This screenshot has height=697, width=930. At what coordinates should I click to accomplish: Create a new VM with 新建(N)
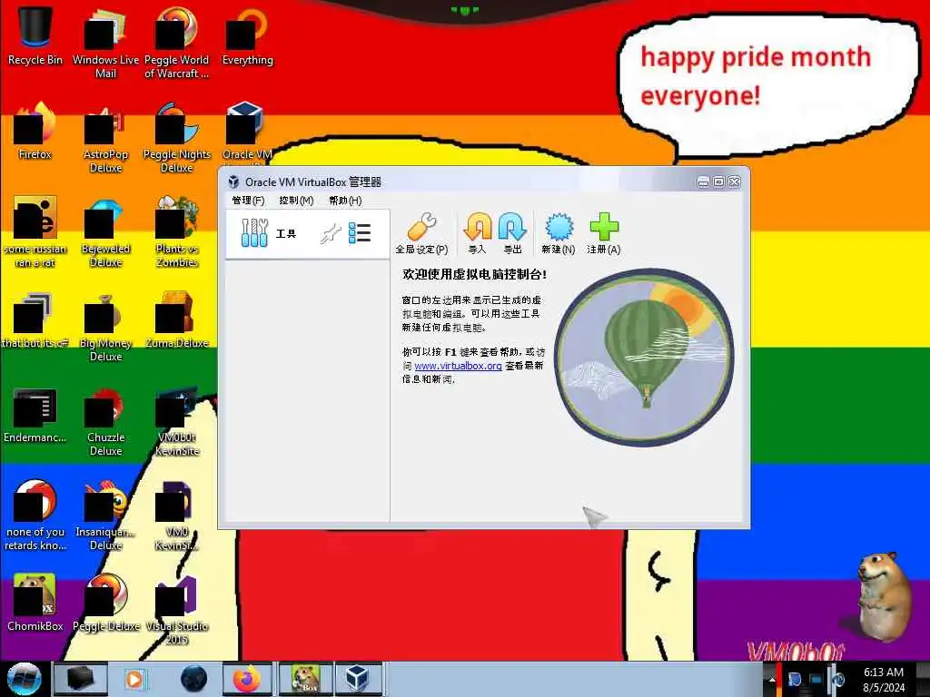click(559, 233)
